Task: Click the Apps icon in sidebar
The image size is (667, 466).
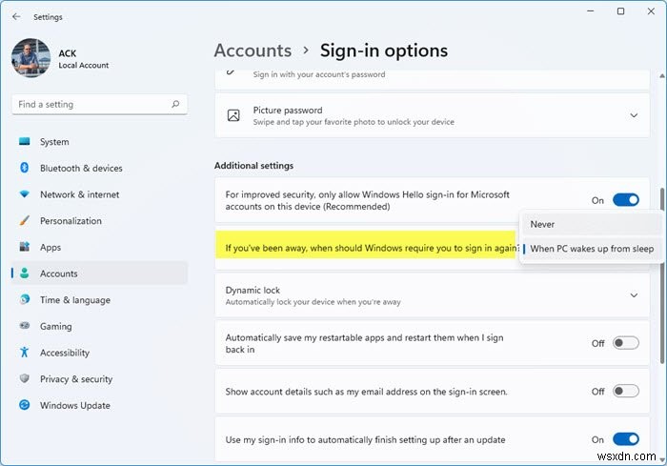Action: pyautogui.click(x=24, y=247)
